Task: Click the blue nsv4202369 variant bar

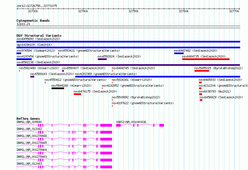Action: click(158, 77)
